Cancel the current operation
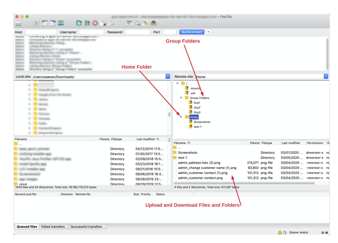 95,23
